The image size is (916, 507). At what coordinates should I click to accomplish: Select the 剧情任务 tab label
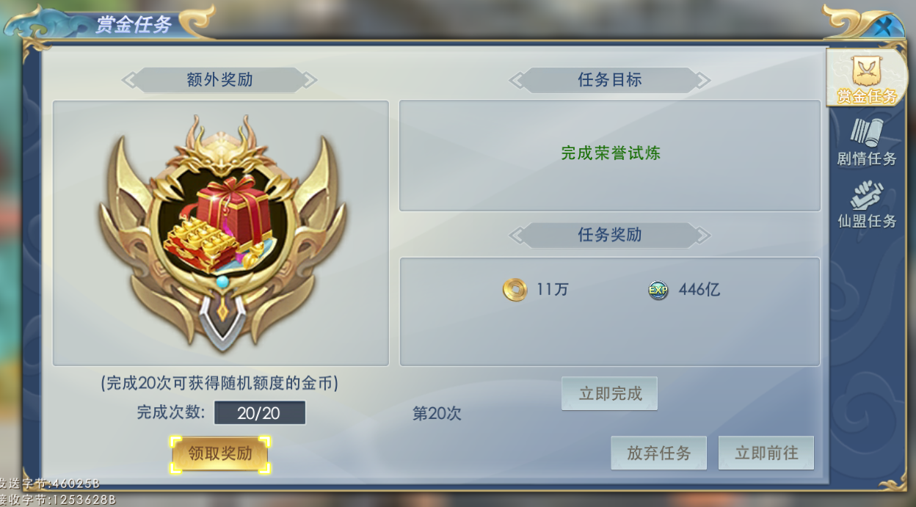coord(867,158)
